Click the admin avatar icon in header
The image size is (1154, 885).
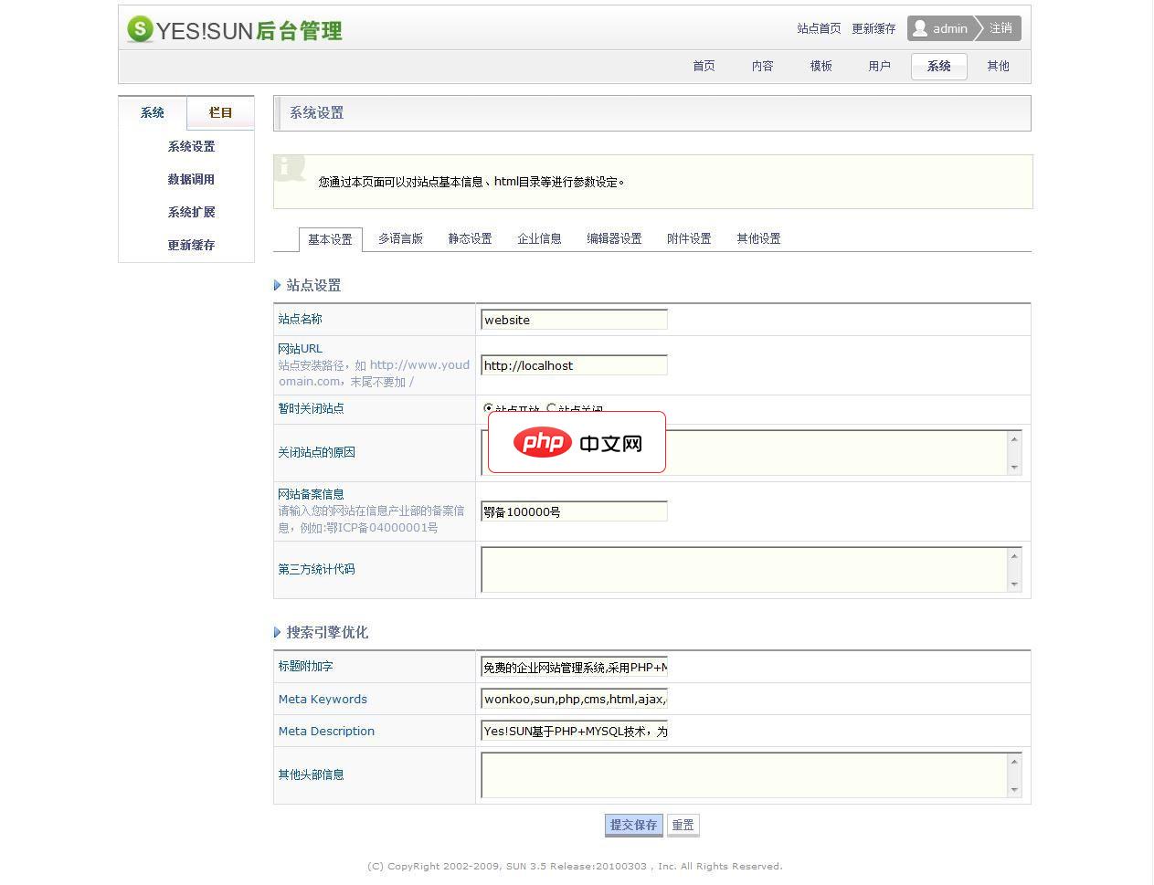click(918, 28)
